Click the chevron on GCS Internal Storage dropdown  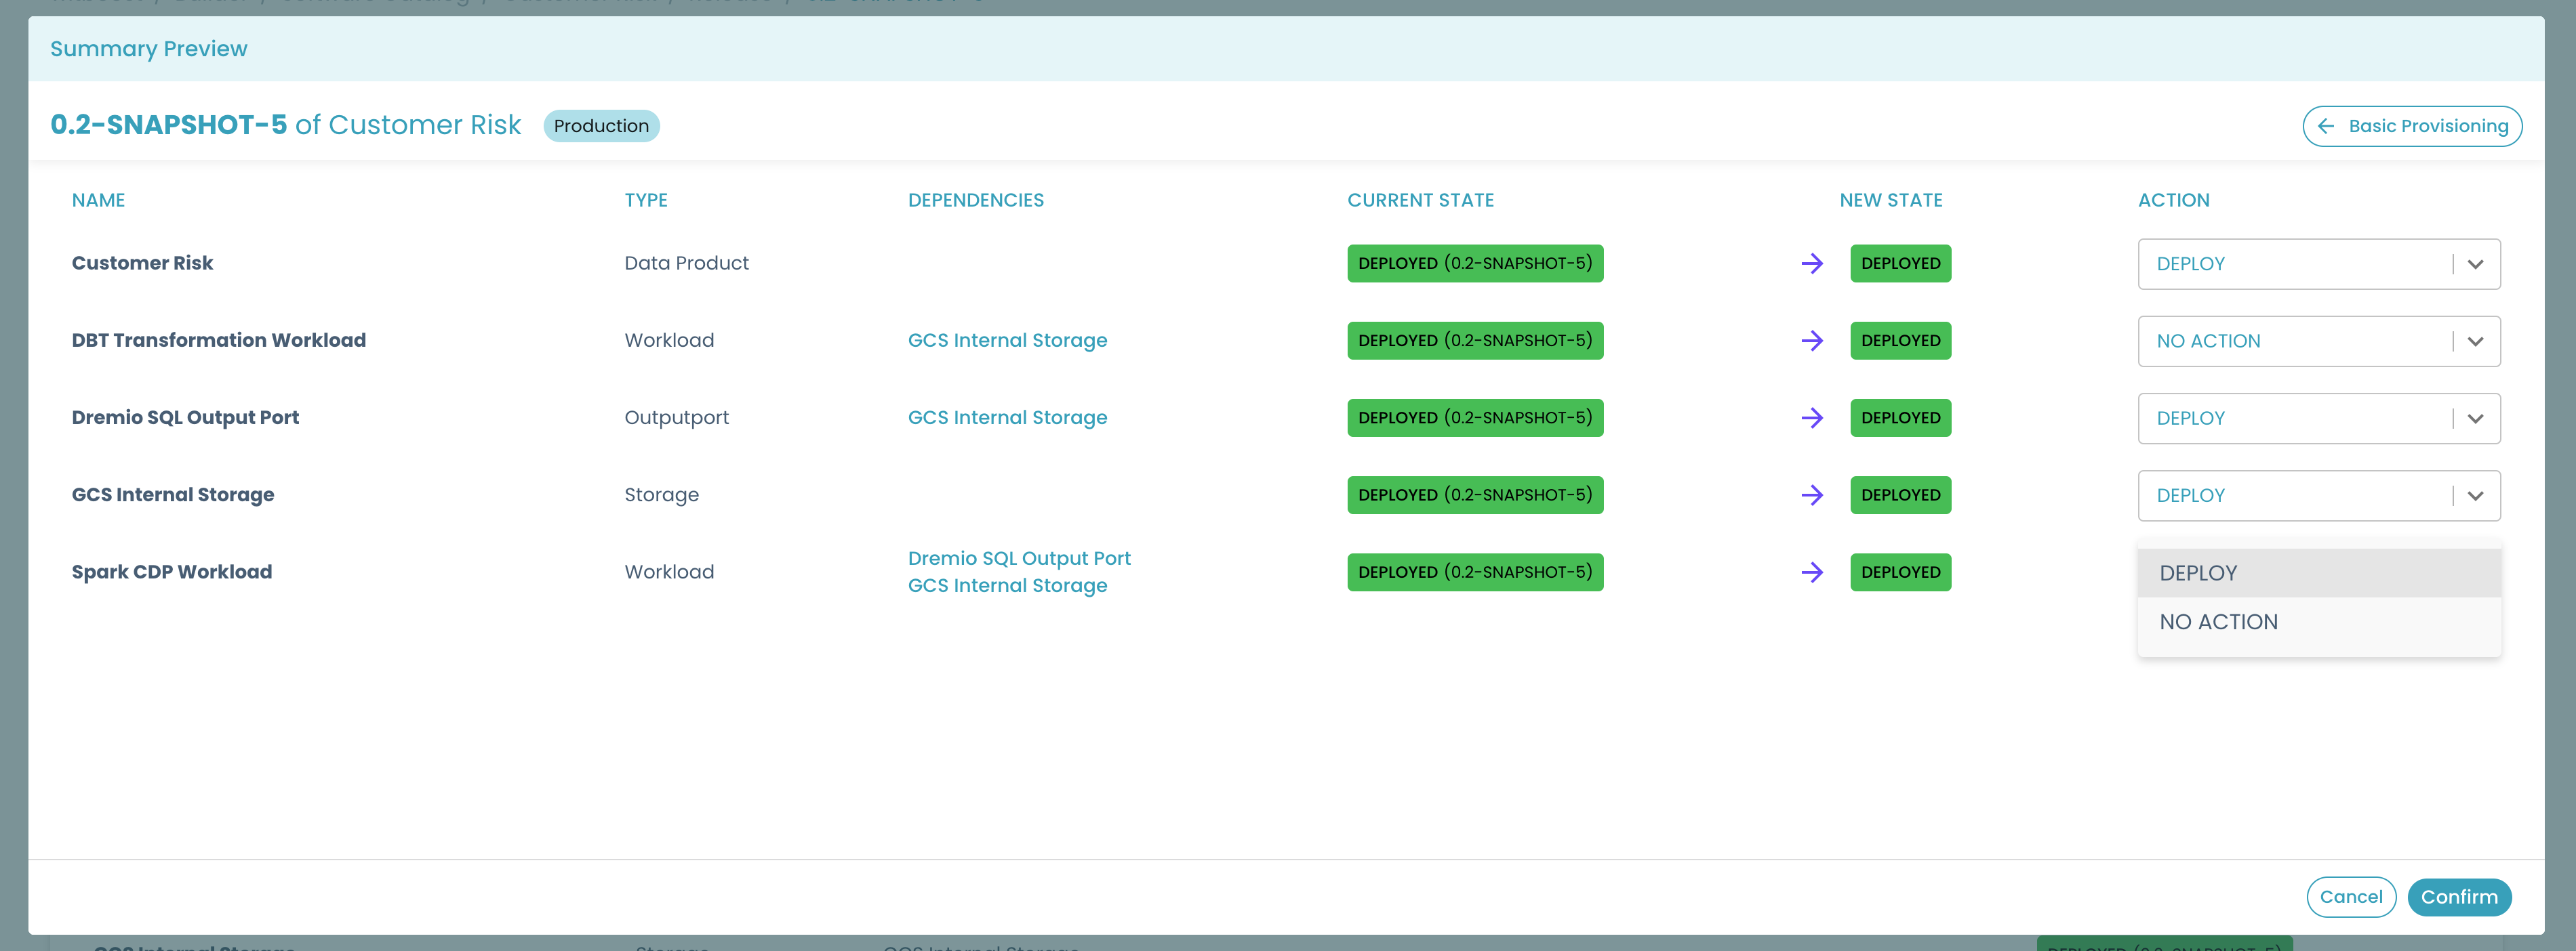(x=2477, y=494)
